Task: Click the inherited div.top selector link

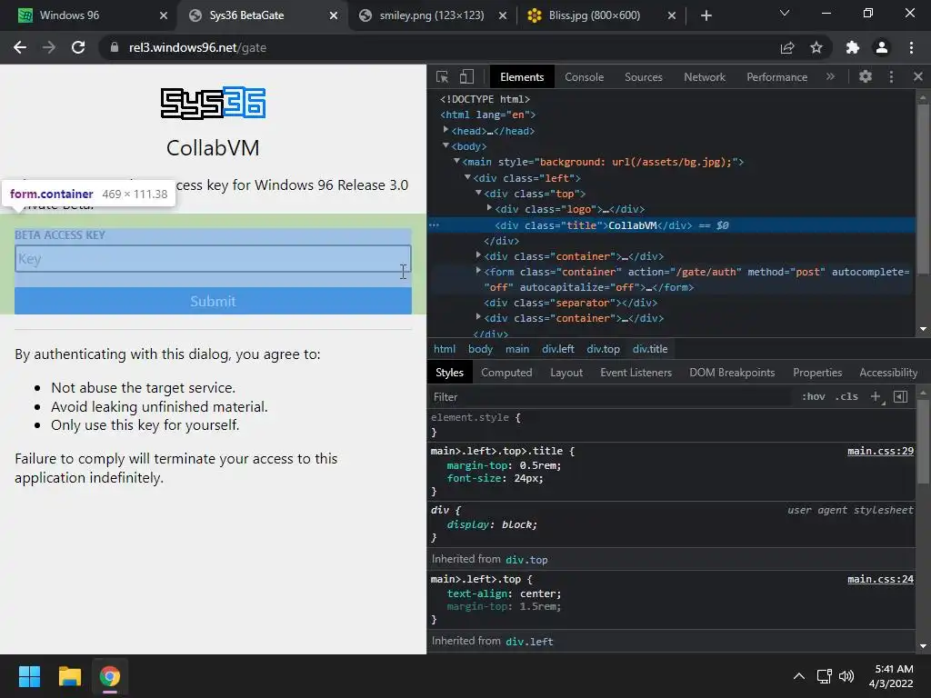Action: pos(526,560)
